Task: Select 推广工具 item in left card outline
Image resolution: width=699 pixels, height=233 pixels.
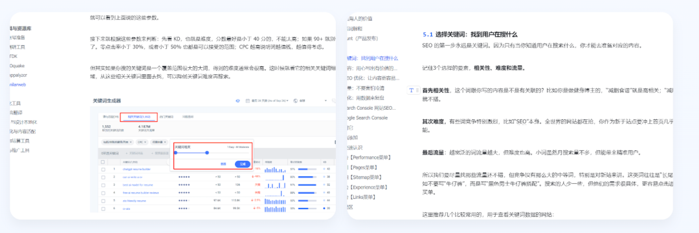Action: (x=19, y=151)
